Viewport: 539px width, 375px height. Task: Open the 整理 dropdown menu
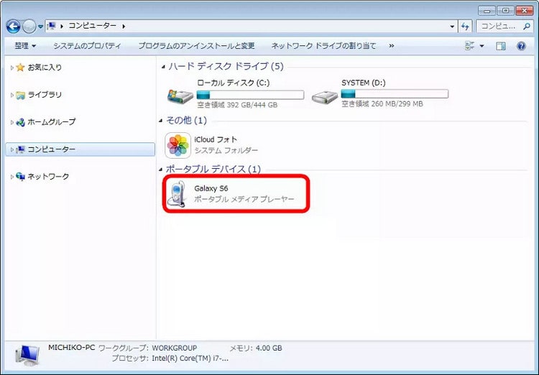click(26, 46)
